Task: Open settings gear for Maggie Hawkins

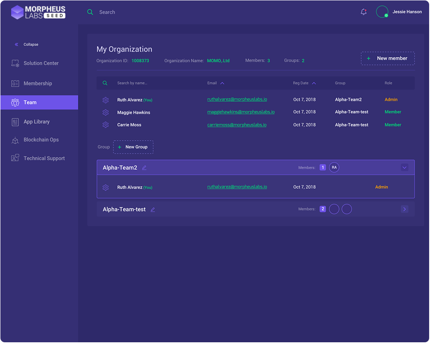Action: pos(106,113)
